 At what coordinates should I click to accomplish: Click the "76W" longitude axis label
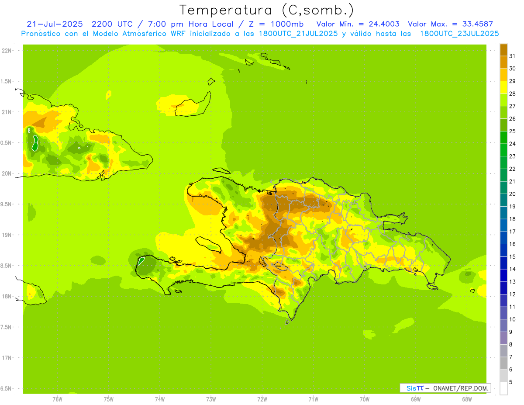(57, 399)
